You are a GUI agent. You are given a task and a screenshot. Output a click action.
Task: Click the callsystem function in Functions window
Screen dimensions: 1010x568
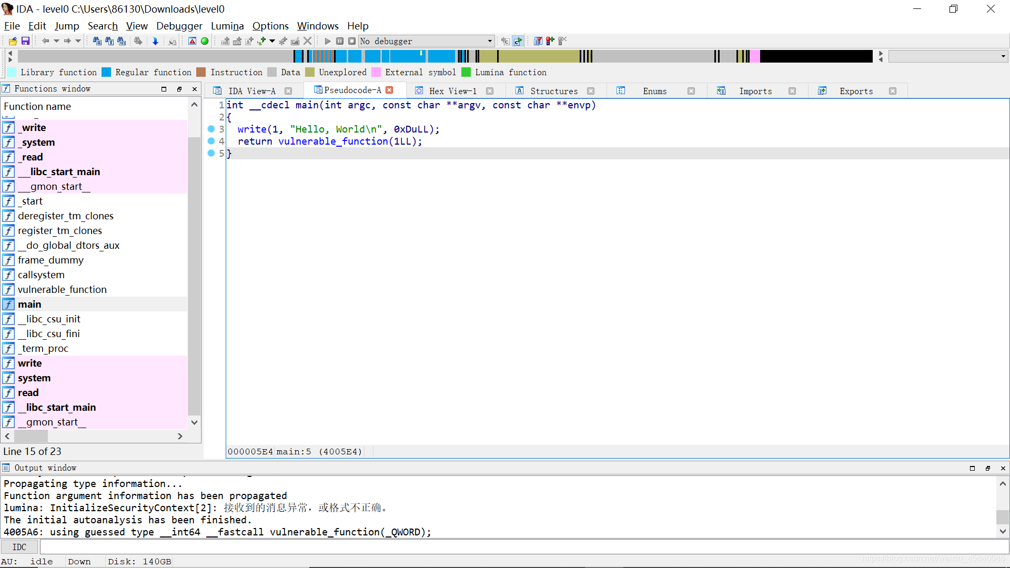pos(40,274)
